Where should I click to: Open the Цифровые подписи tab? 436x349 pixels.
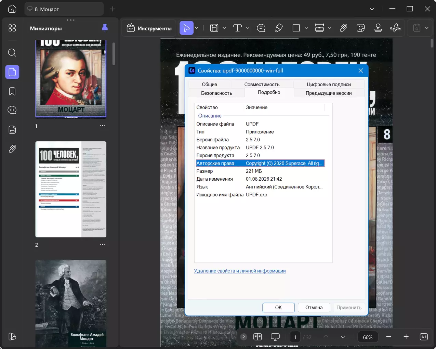[329, 84]
